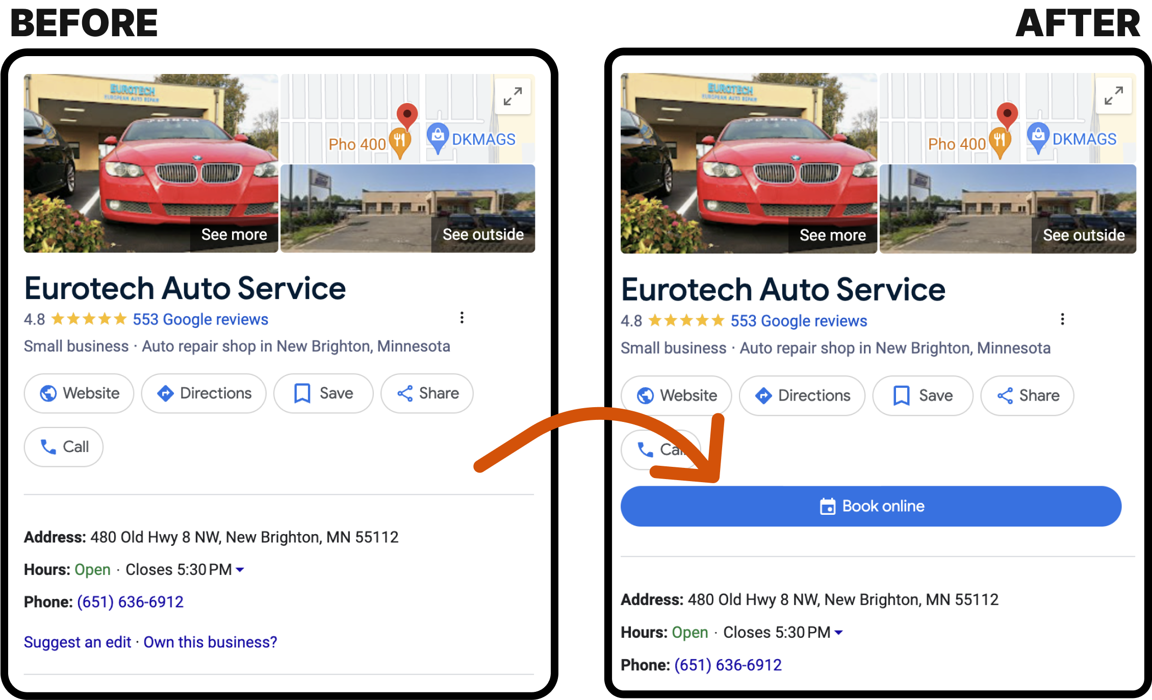Expand hours dropdown arrow in BEFORE panel
This screenshot has width=1152, height=700.
(x=240, y=570)
